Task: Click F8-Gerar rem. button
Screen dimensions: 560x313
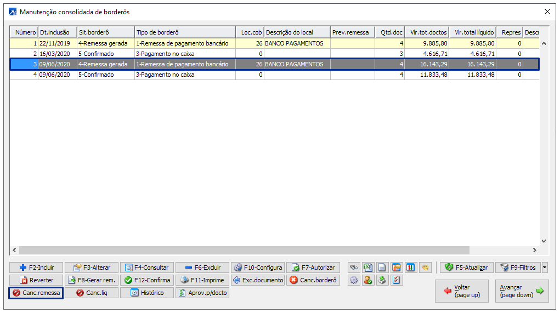Action: click(92, 280)
